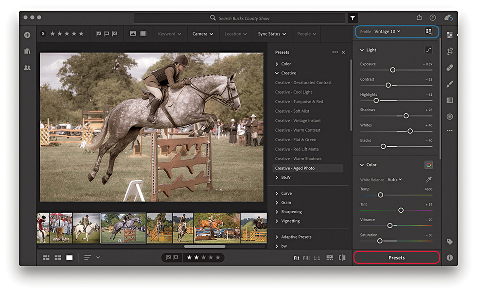Viewport: 477px width, 293px height.
Task: Open the Camera filter dropdown
Action: [203, 34]
